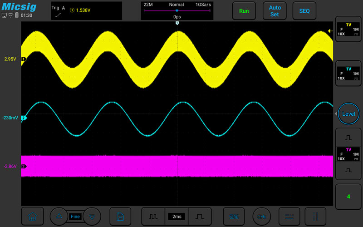Select the Wi-Fi status icon
The width and height of the screenshot is (363, 227).
[10, 15]
